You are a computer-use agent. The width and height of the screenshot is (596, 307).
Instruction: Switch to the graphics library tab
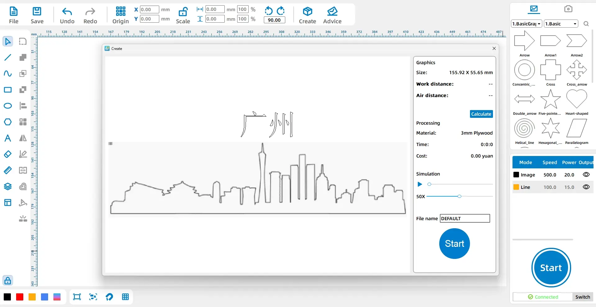click(534, 9)
